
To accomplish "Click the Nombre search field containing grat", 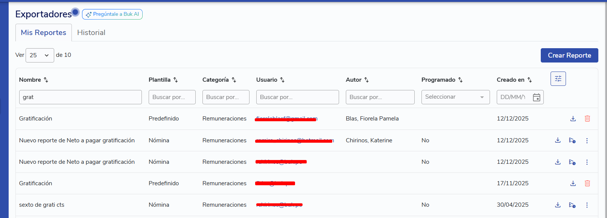I will (x=80, y=97).
